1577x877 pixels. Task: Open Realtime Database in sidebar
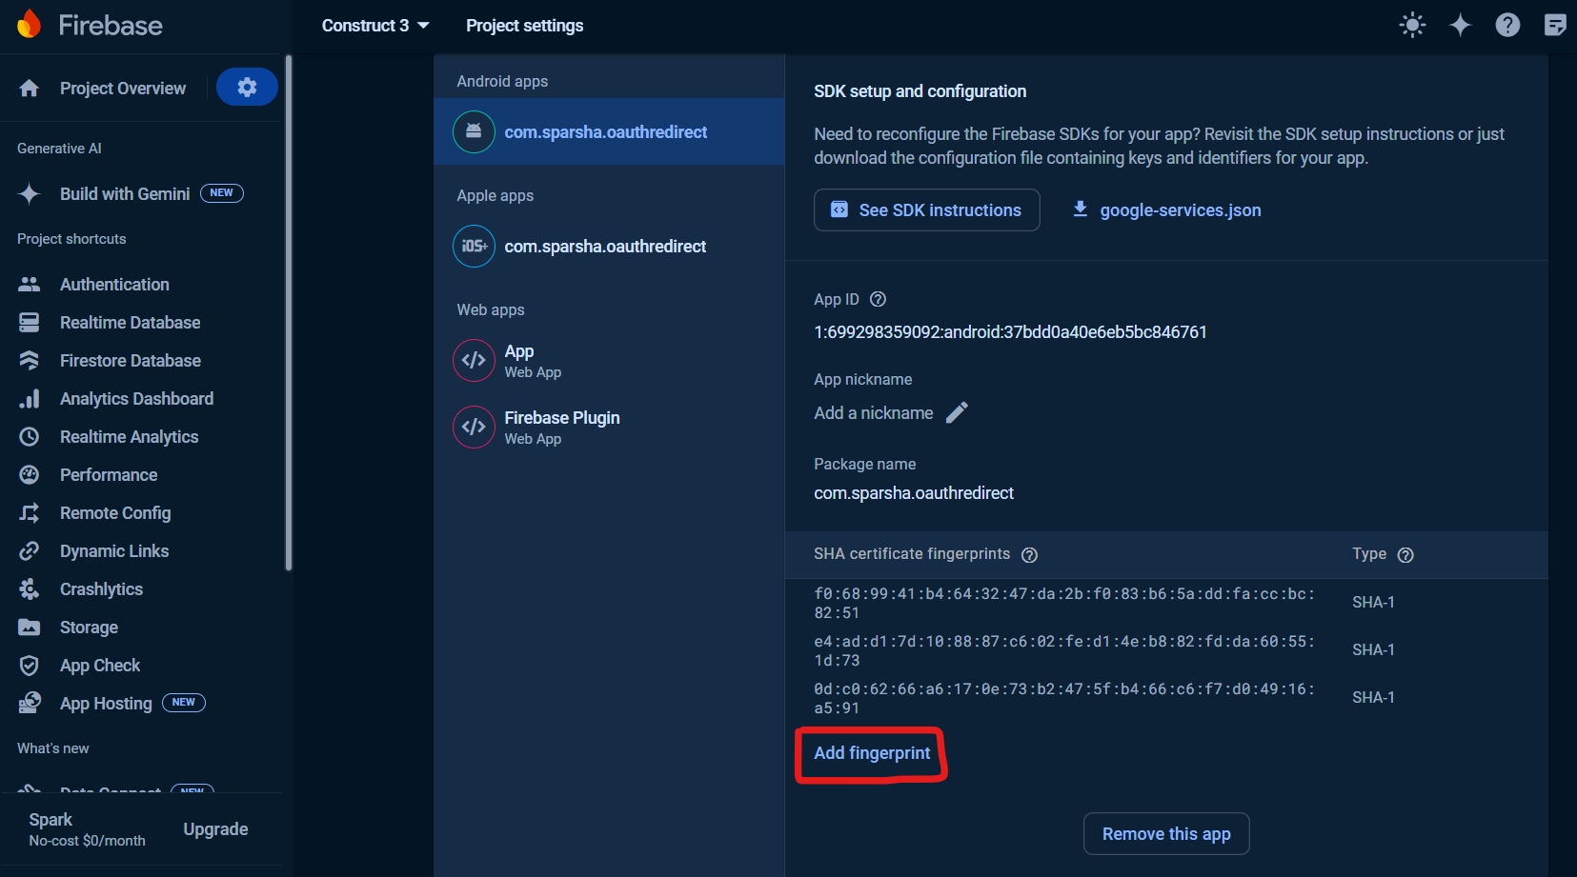130,323
